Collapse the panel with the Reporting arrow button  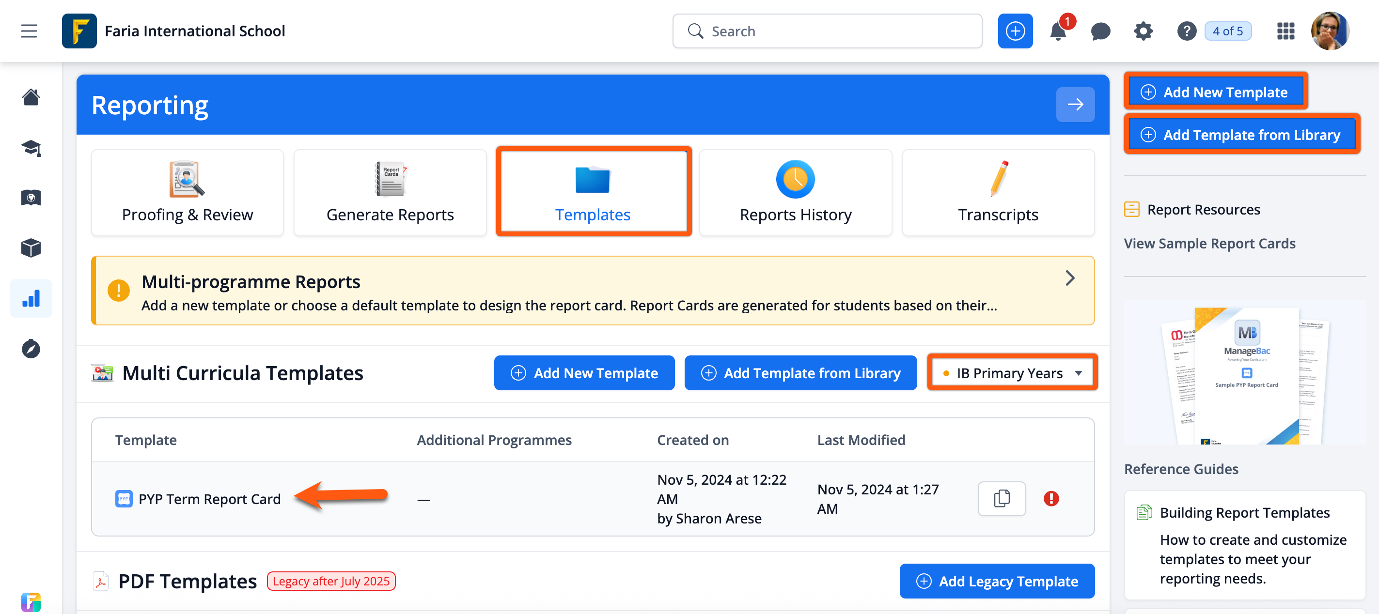1075,105
